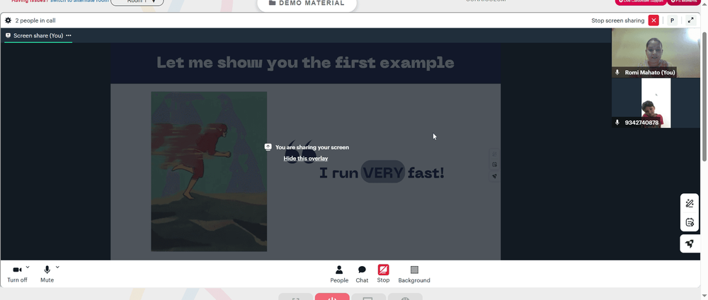The width and height of the screenshot is (708, 300).
Task: Open the Screen share (You) more options dots
Action: tap(69, 35)
